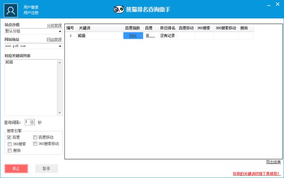Open the red keyword mining tool recommendation link
This screenshot has height=178, width=284.
257,174
